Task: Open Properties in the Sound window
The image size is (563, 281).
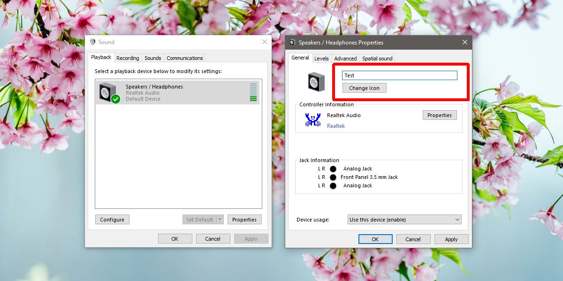Action: tap(244, 220)
